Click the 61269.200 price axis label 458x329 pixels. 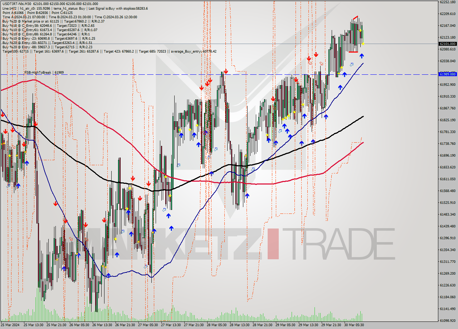[x=448, y=273]
